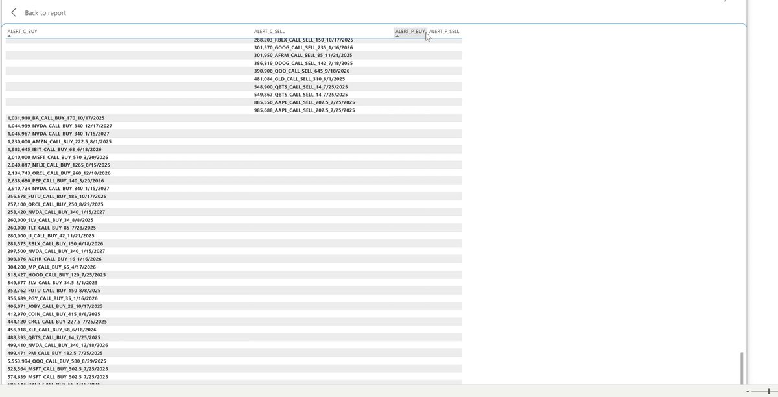Select row 548,900_QBTS_CALL_SELL_14_7/25/2025
Screen dimensions: 778x397
click(x=233, y=86)
